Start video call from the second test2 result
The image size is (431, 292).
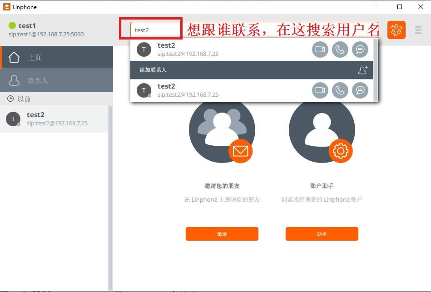(320, 90)
